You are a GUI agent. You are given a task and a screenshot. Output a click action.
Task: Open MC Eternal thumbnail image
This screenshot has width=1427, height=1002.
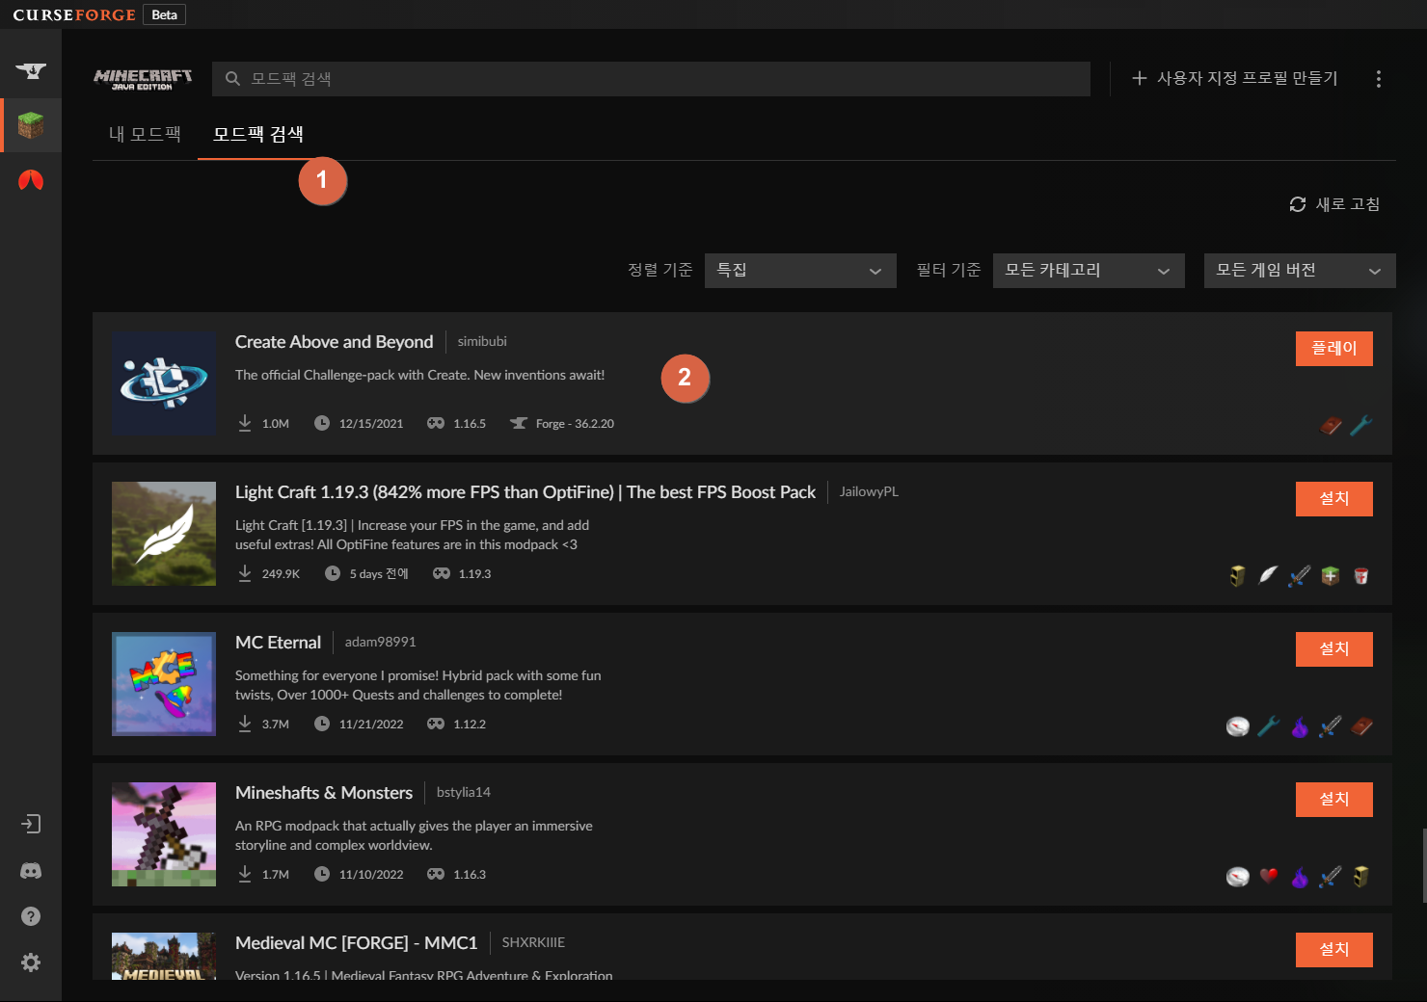pos(164,684)
